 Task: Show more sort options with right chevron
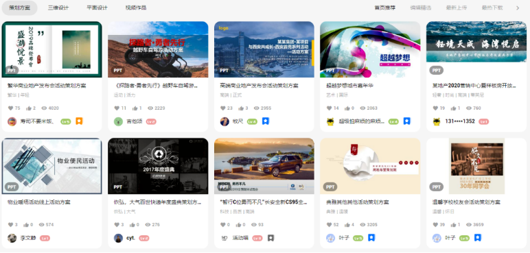(x=518, y=8)
